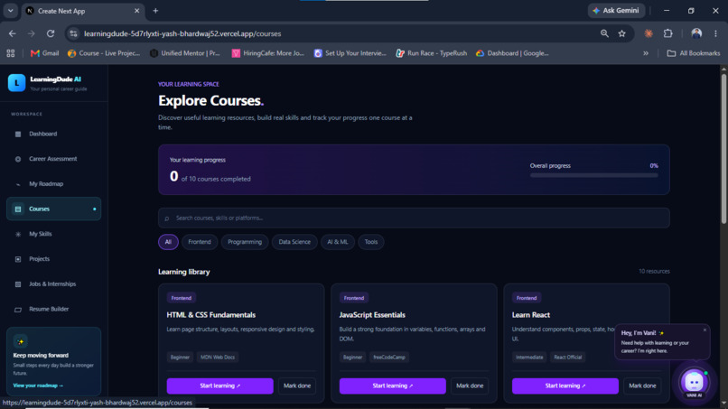Click the orange extension icon in toolbar
Image resolution: width=728 pixels, height=409 pixels.
point(649,33)
